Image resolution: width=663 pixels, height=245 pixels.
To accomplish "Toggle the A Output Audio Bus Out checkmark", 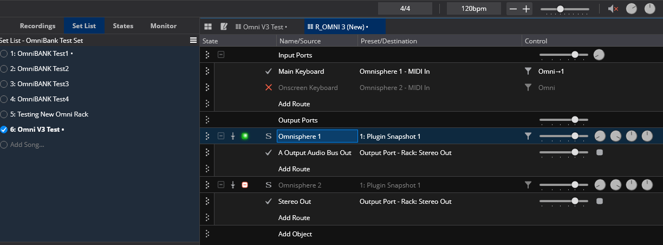I will 268,152.
